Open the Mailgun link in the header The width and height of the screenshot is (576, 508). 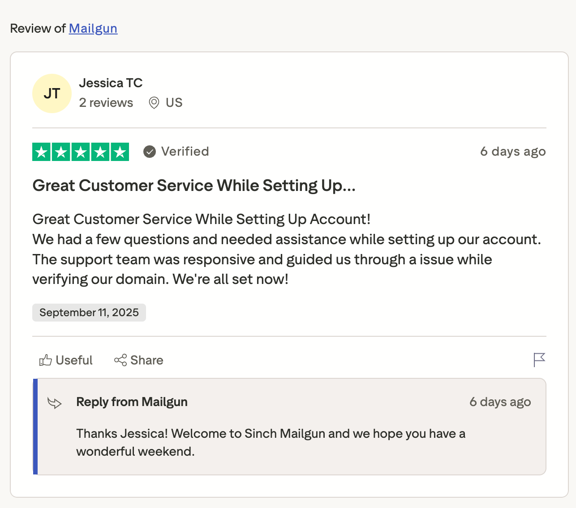point(93,29)
